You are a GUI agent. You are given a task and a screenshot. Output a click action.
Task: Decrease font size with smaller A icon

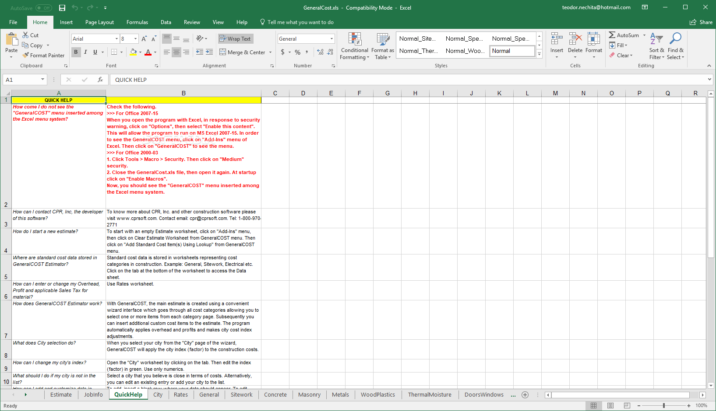154,39
